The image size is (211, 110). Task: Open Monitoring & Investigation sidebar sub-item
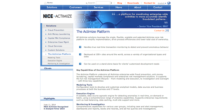[x=59, y=64]
